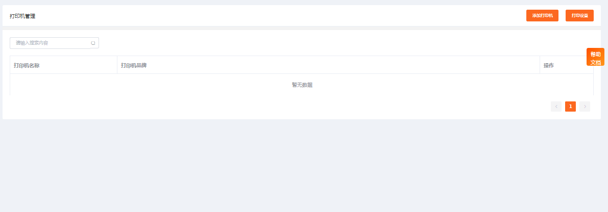Click the 暂无数据 empty placeholder
The image size is (608, 212).
tap(302, 85)
